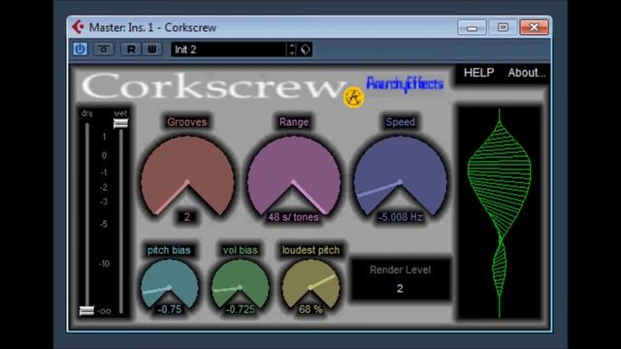
Task: Click the -5.008 Hz speed value
Action: (400, 217)
